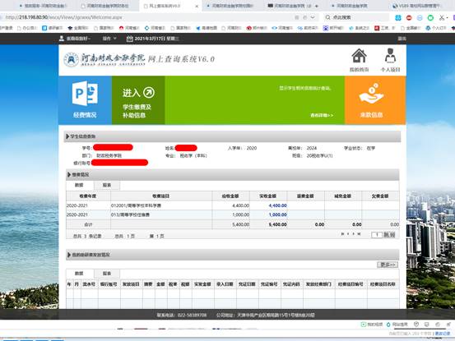Click the 更多>> button
The height and width of the screenshot is (341, 455).
click(388, 265)
